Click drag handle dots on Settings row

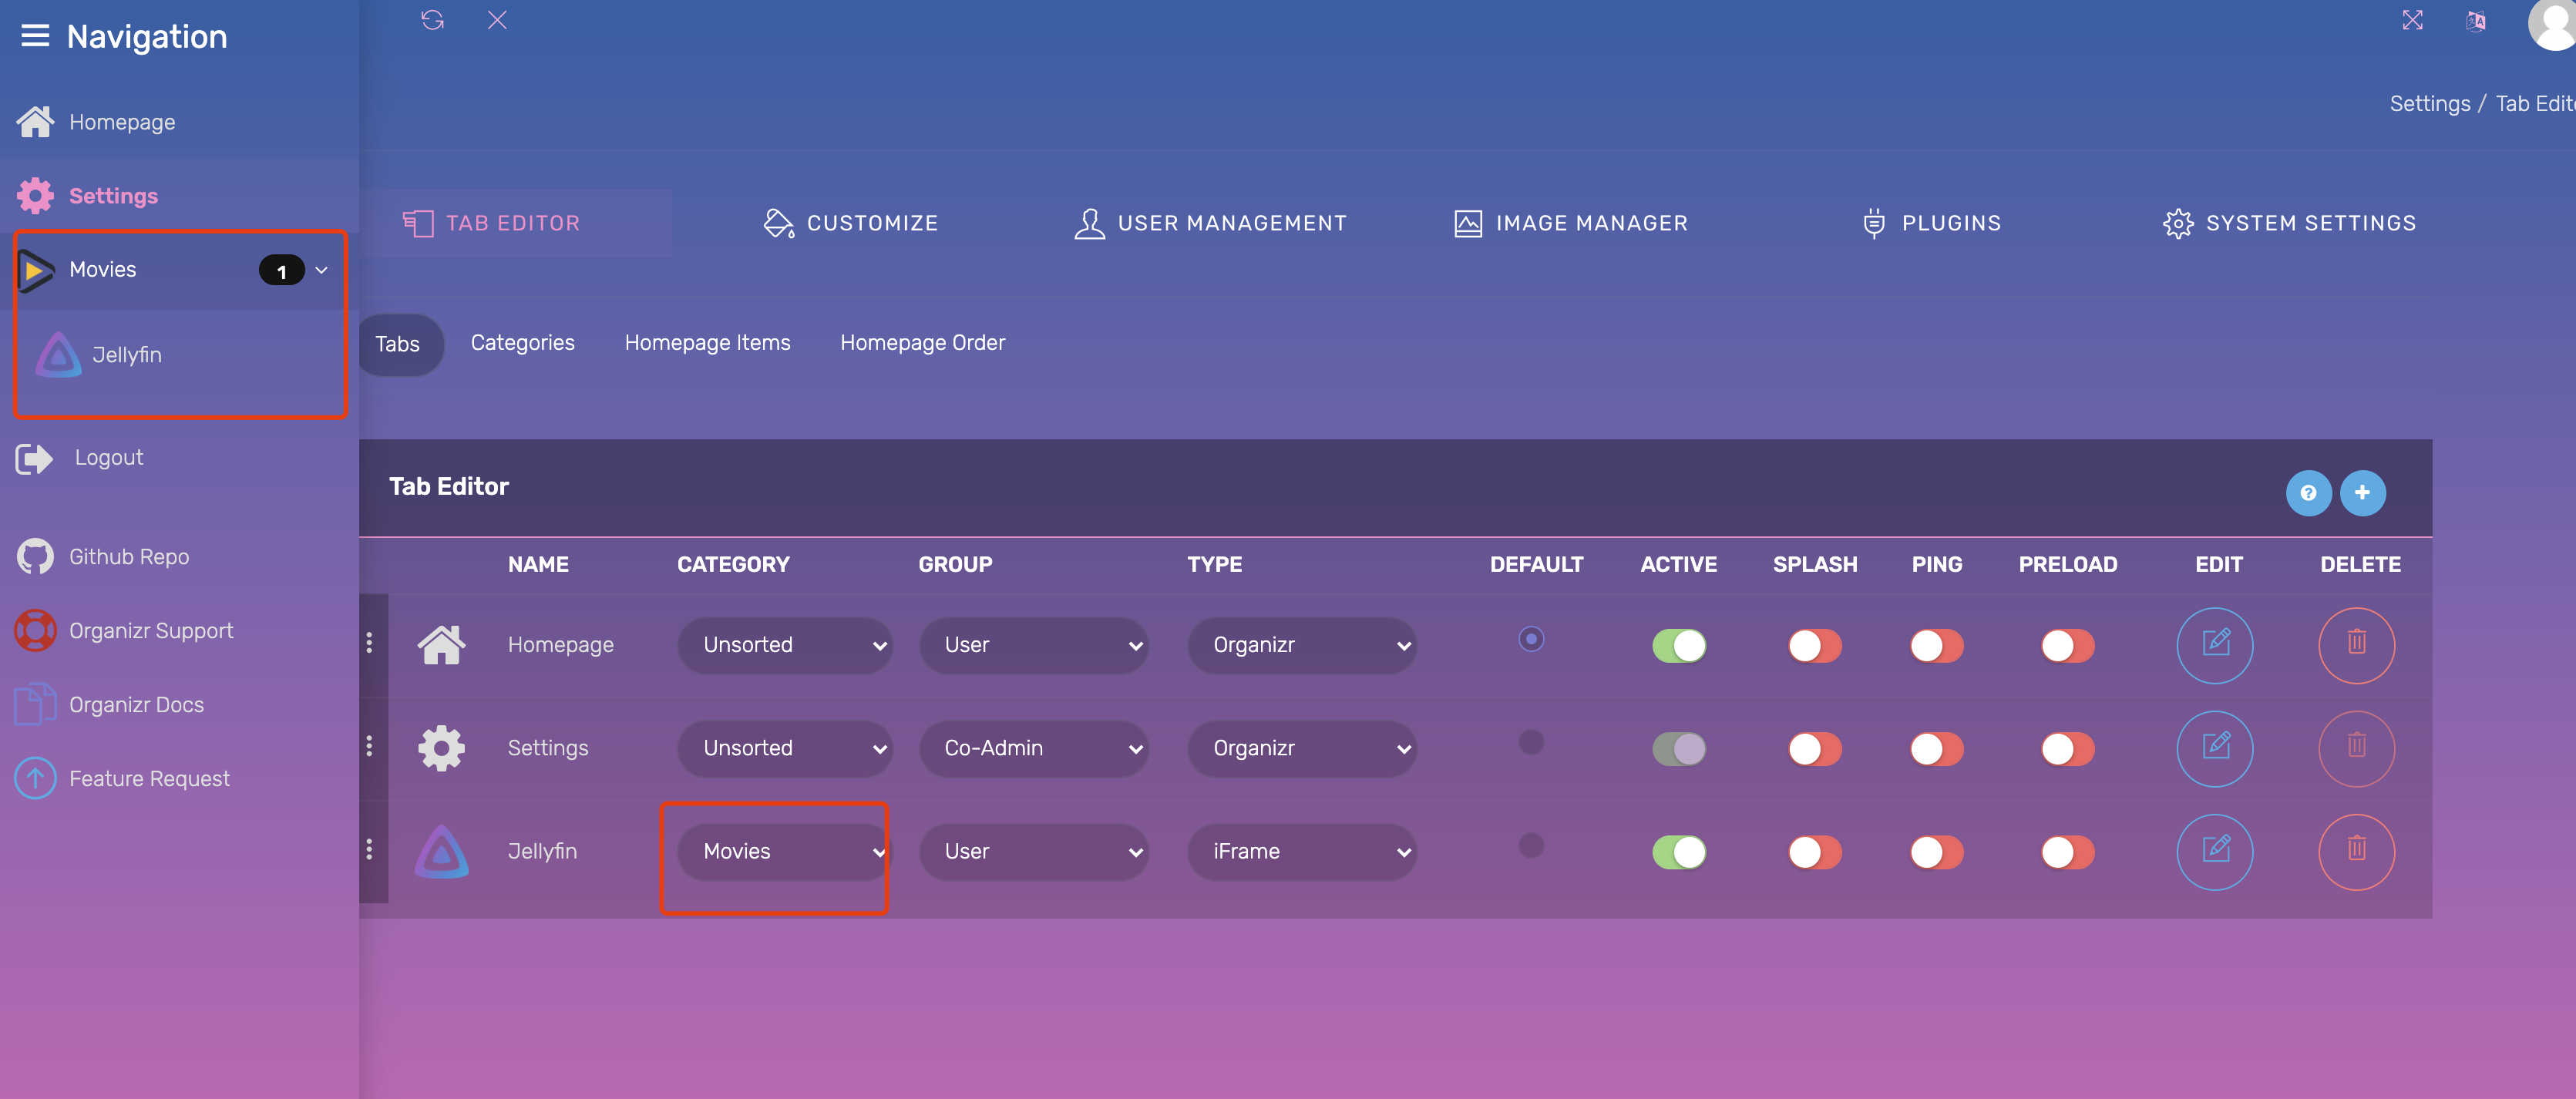[x=370, y=746]
